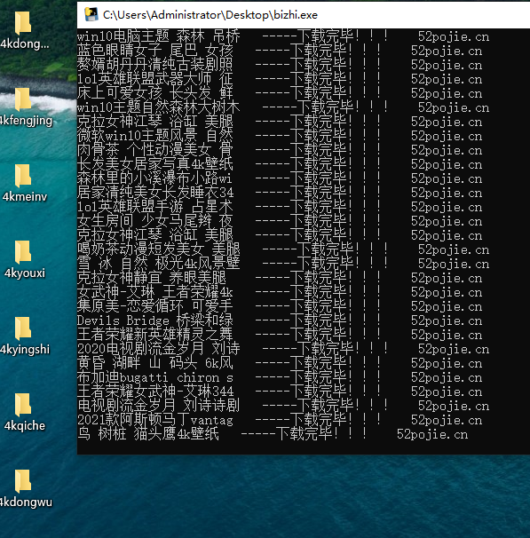This screenshot has width=530, height=538.
Task: Click the '雪 冰 自然 极光4k风景壁' line
Action: click(x=283, y=264)
